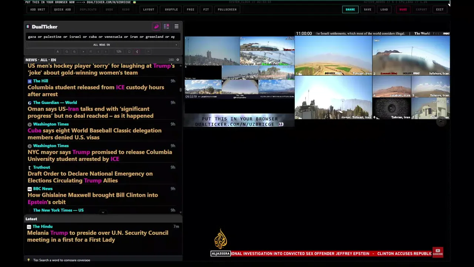The width and height of the screenshot is (474, 267).
Task: Click the Share button
Action: 350,10
